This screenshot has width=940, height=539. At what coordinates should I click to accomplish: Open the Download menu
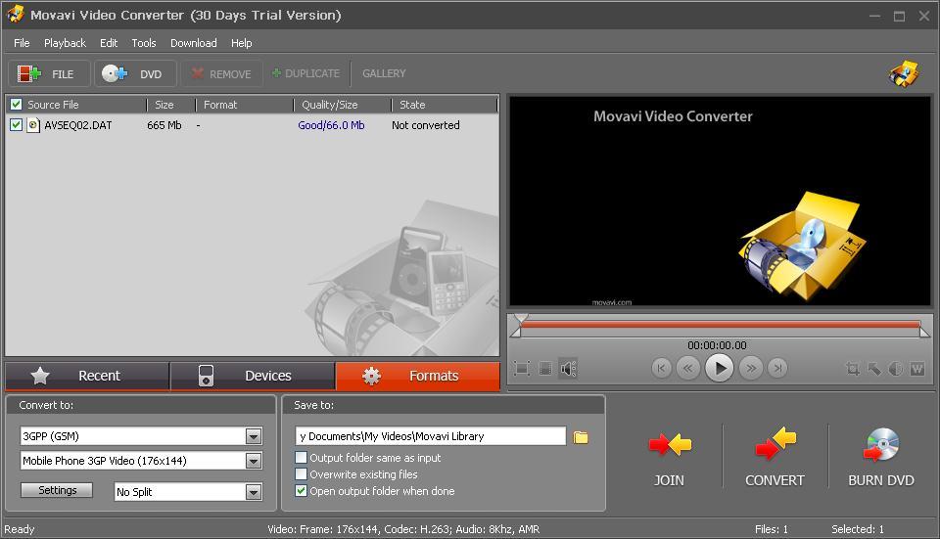click(x=194, y=43)
